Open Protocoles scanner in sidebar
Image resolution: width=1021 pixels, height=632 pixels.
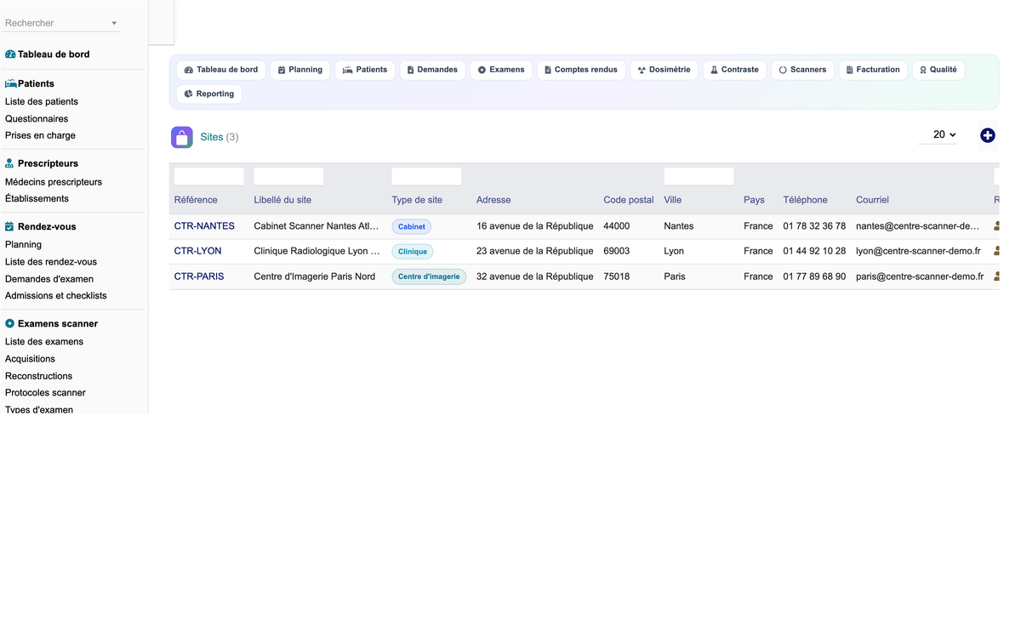(45, 393)
